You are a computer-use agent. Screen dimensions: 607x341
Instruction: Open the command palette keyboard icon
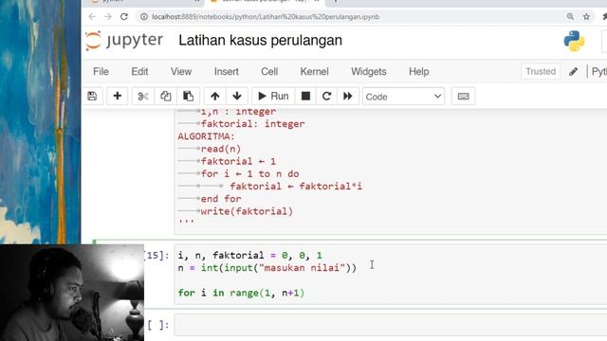[463, 97]
